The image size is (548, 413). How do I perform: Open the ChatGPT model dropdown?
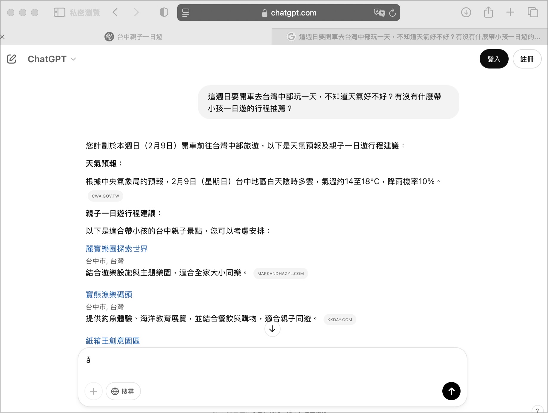point(52,59)
